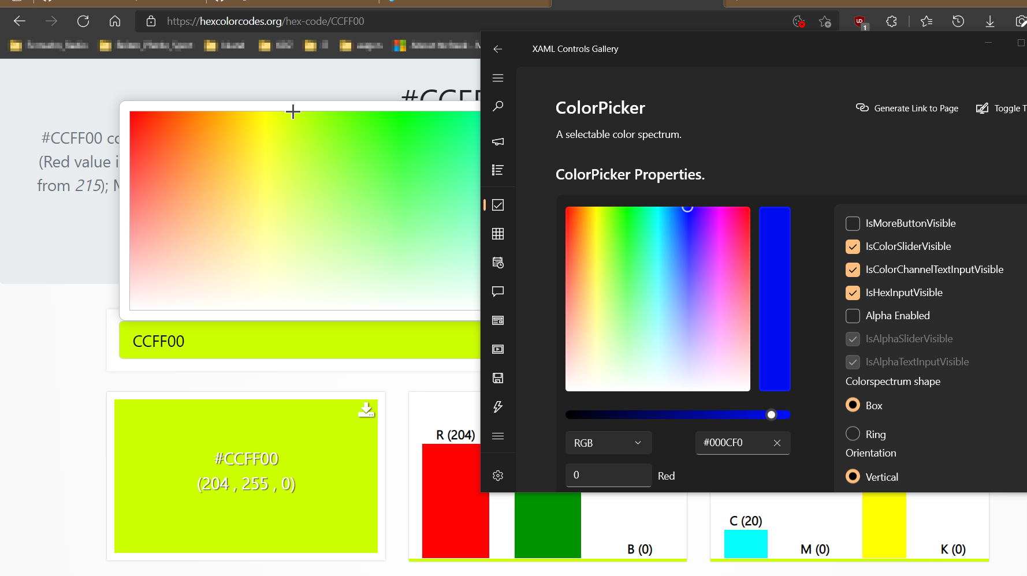This screenshot has width=1027, height=576.
Task: Collapse the gallery navigation pane
Action: coord(498,78)
